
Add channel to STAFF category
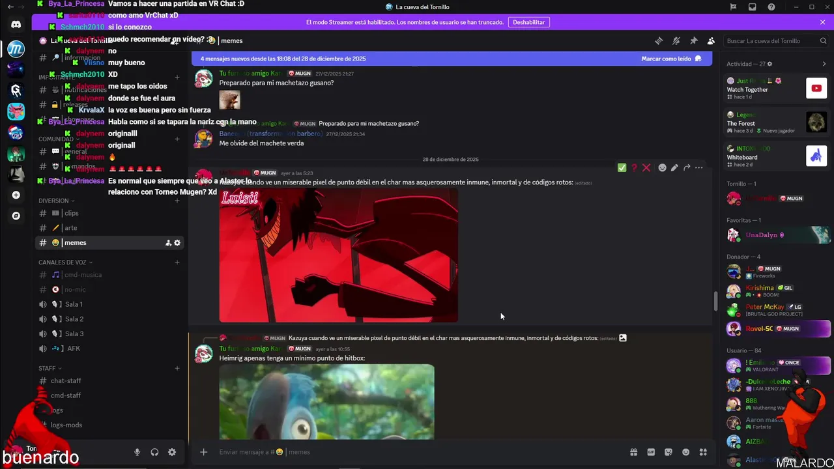click(x=177, y=369)
